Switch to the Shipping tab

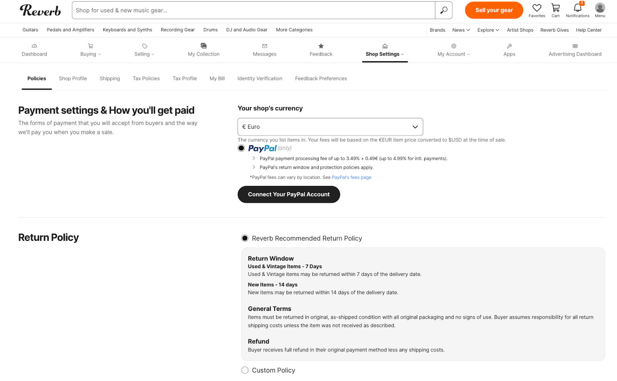coord(110,78)
